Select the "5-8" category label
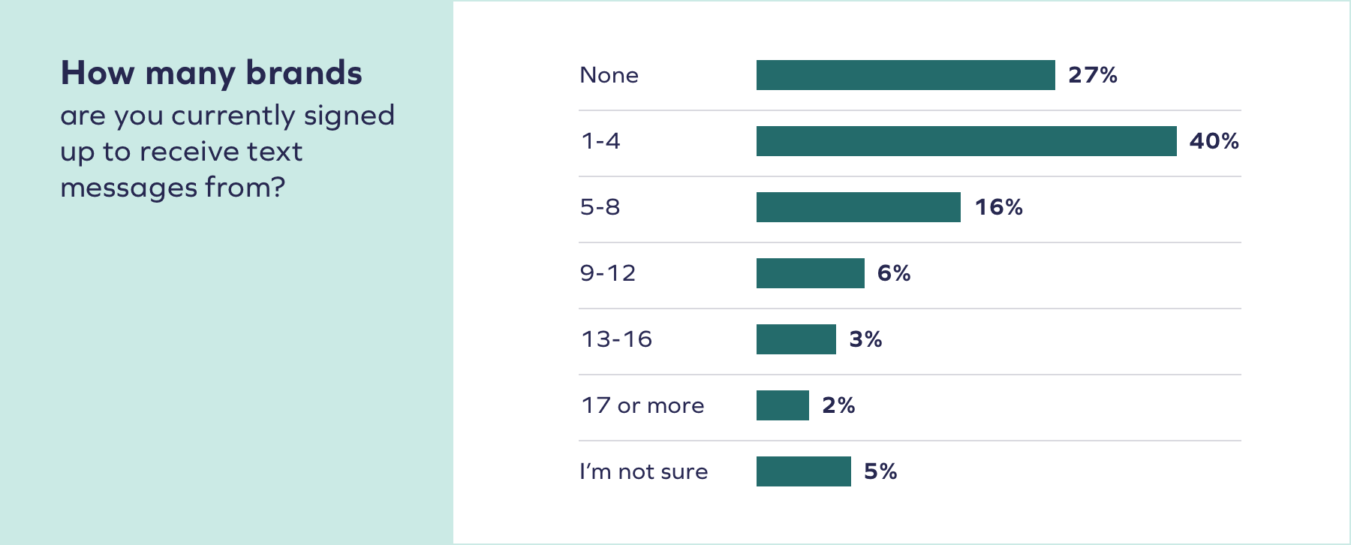 pyautogui.click(x=600, y=207)
